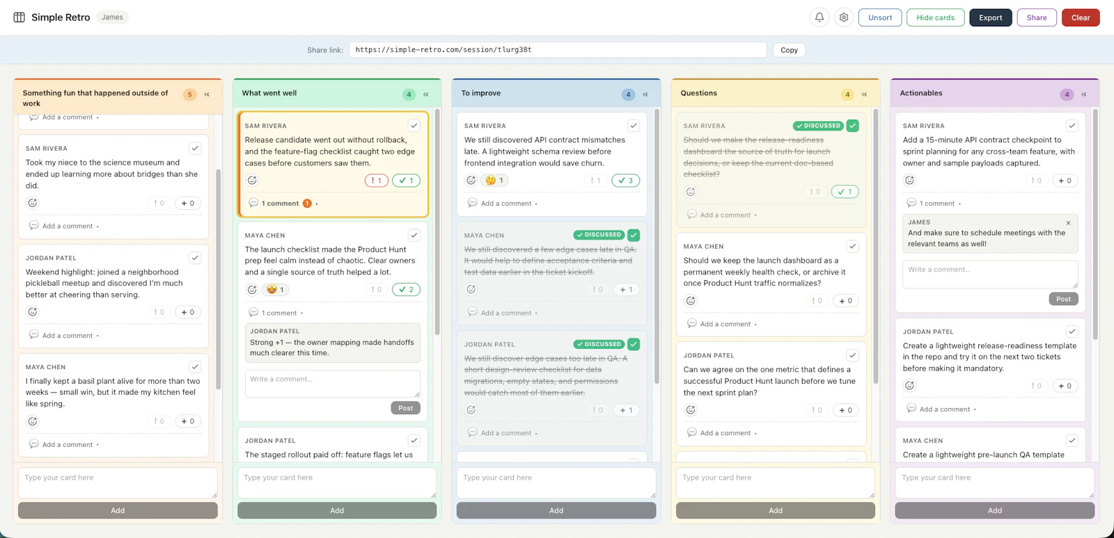Click the What went well column scrollbar

click(437, 222)
